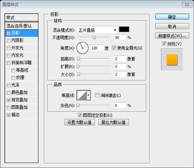
Task: Click the angle dial control
Action: pos(82,48)
